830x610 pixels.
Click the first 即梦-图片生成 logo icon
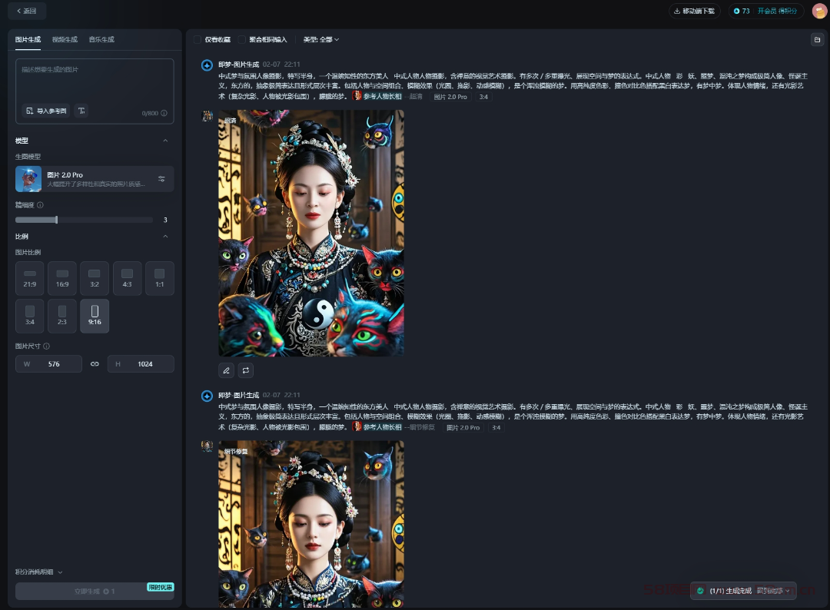207,65
